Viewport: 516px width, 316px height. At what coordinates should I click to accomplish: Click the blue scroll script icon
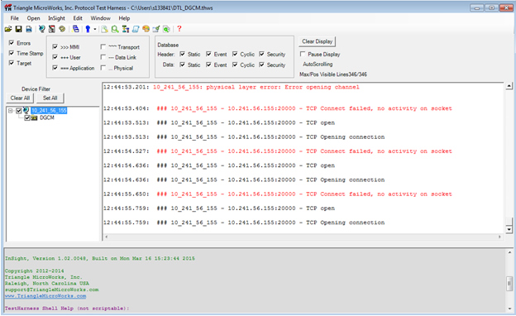click(x=136, y=29)
